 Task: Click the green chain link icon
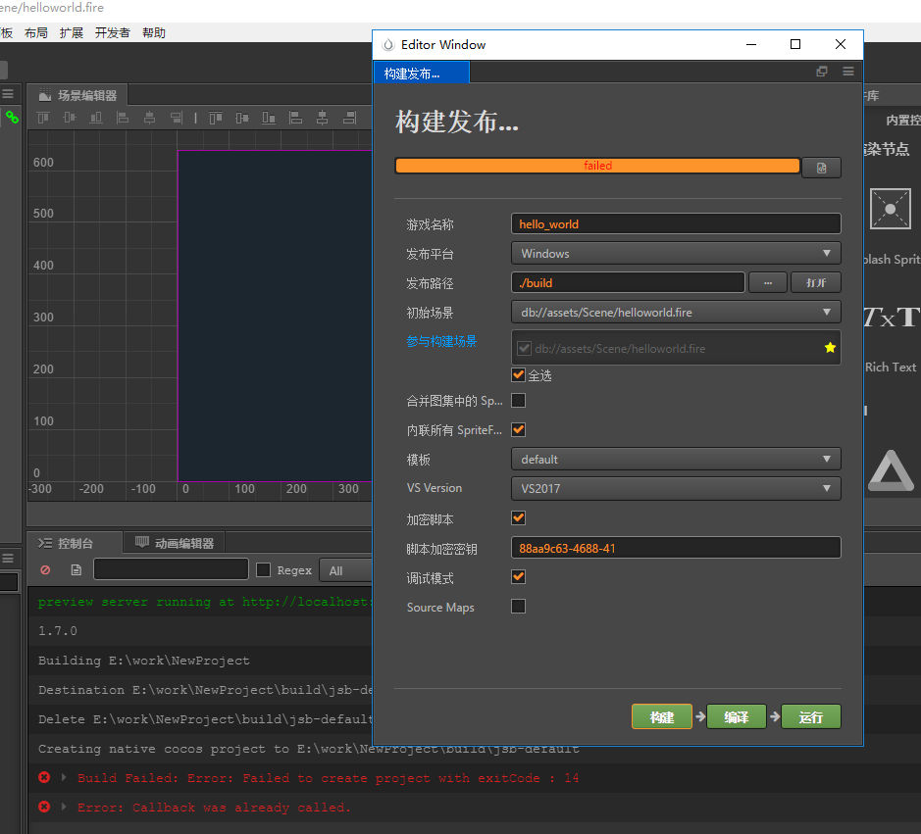[12, 118]
